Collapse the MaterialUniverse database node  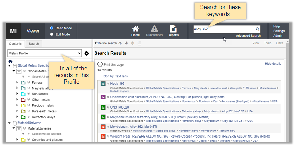10,123
